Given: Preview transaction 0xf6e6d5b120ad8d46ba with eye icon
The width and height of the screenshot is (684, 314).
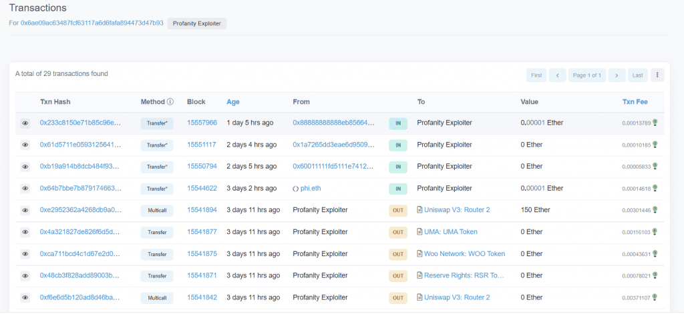Looking at the screenshot, I should [25, 297].
